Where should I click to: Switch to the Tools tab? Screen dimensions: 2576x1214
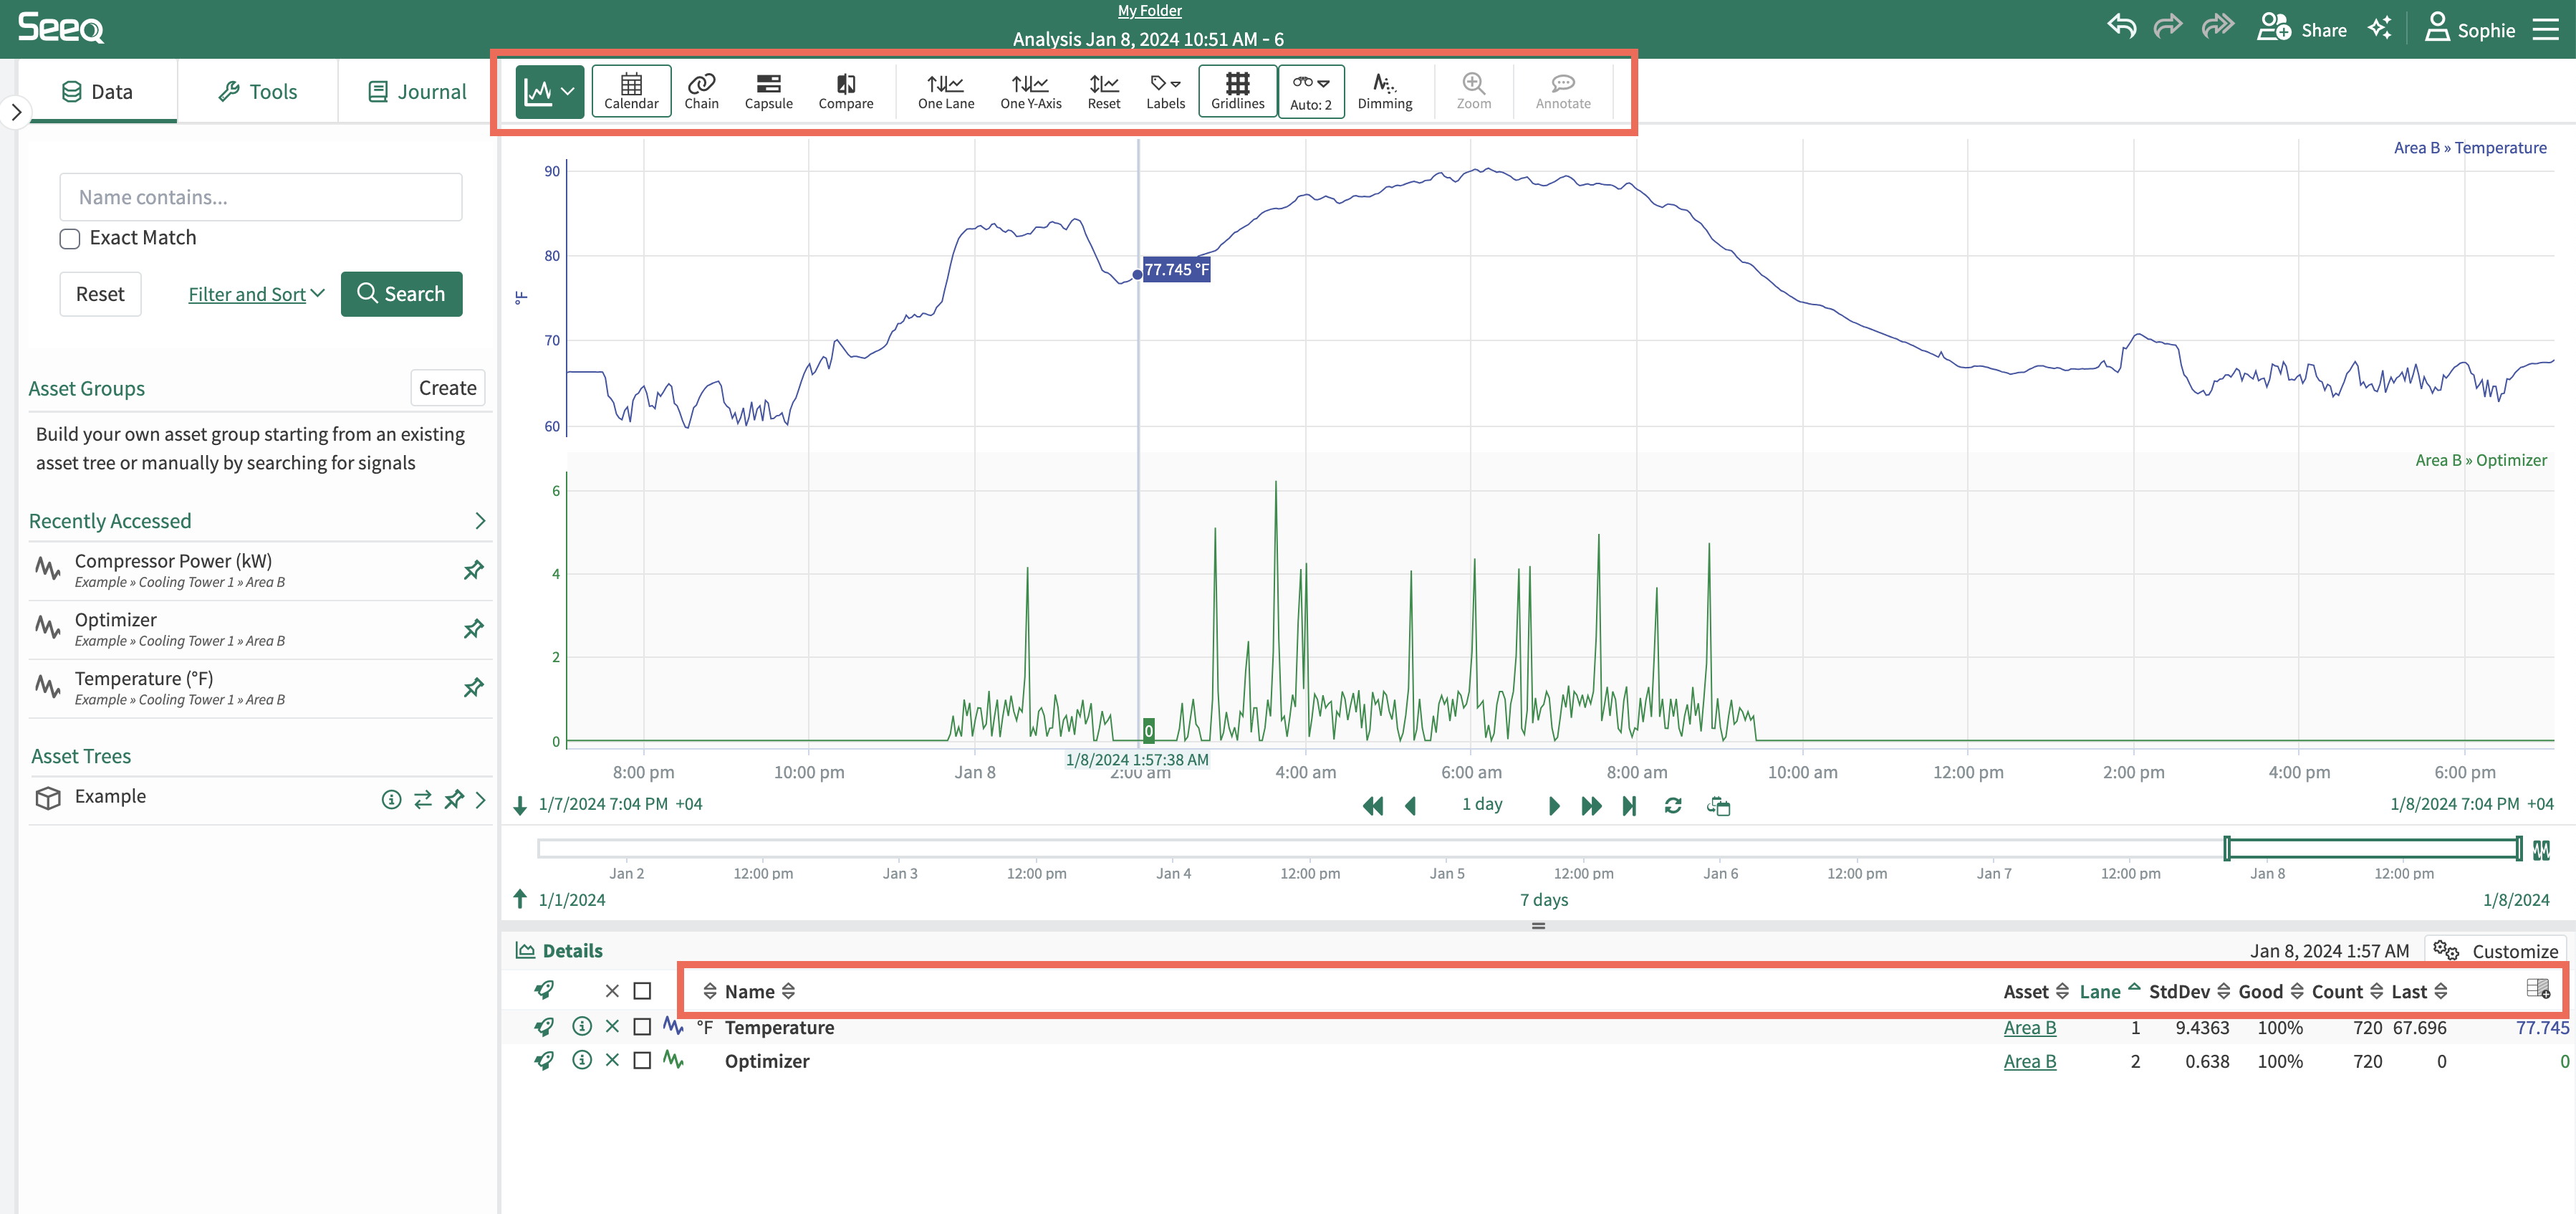tap(257, 92)
